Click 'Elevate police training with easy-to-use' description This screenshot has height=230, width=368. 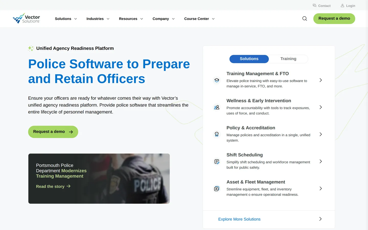point(267,84)
